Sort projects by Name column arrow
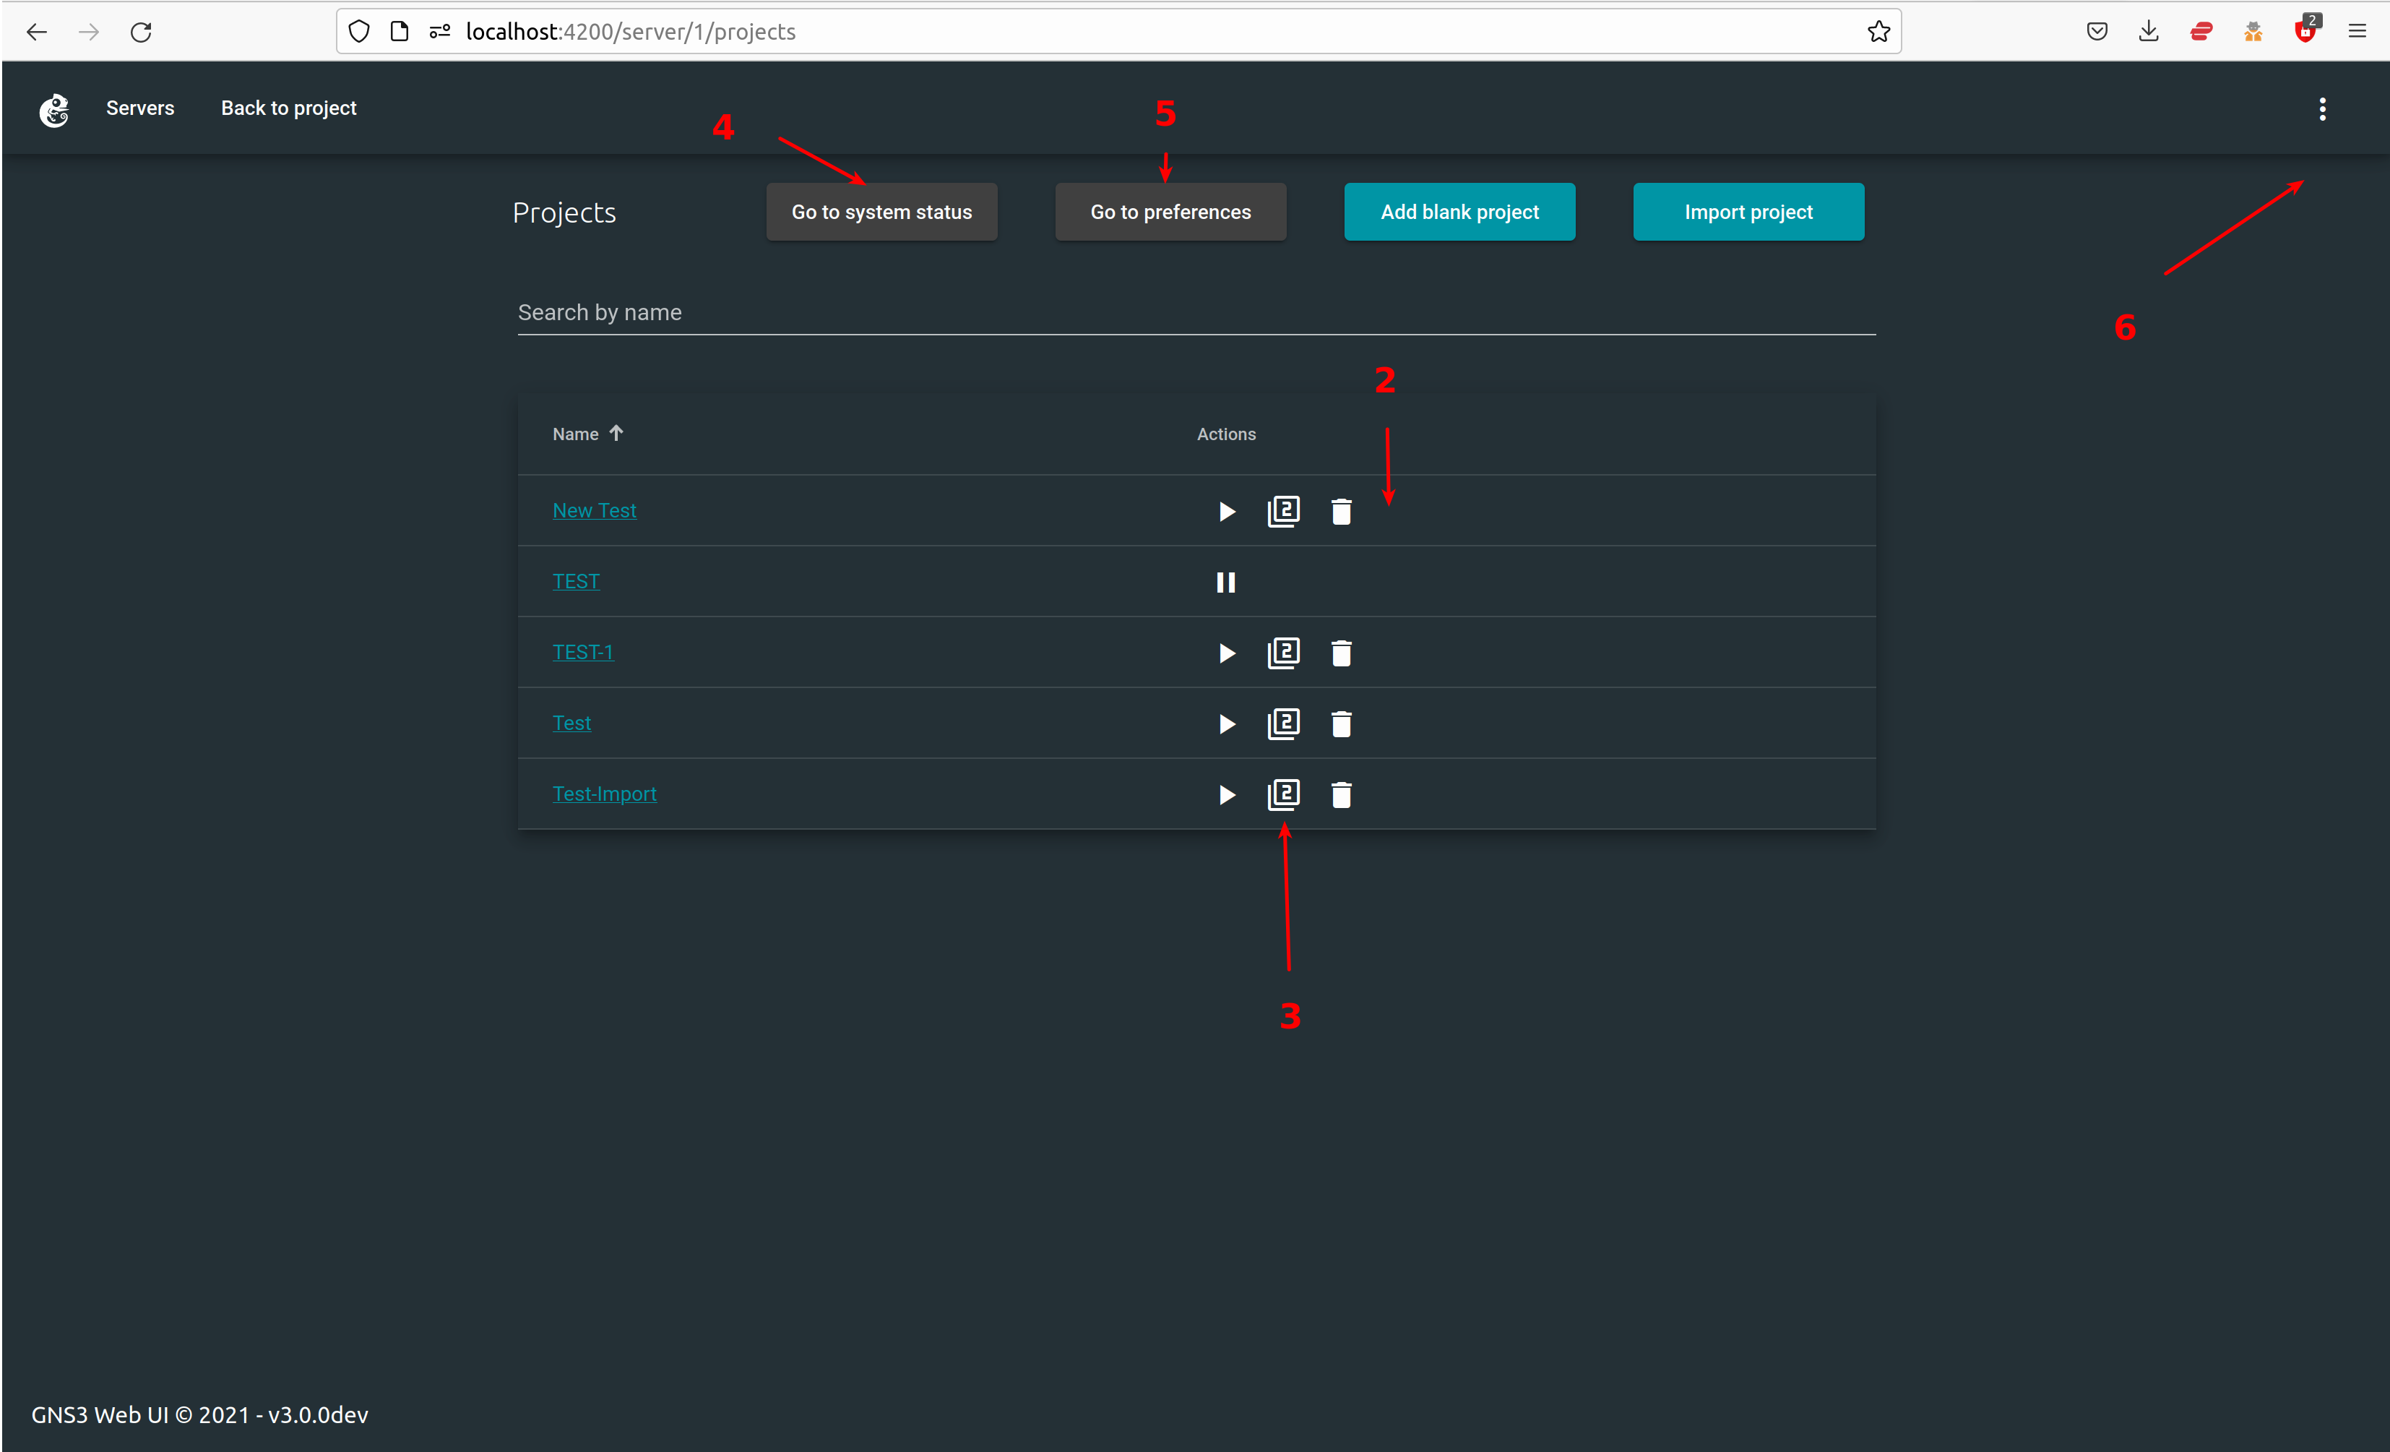The height and width of the screenshot is (1452, 2390). (x=616, y=433)
